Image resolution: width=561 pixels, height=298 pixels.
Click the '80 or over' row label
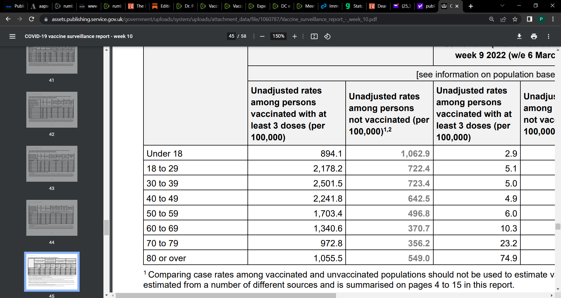[166, 258]
